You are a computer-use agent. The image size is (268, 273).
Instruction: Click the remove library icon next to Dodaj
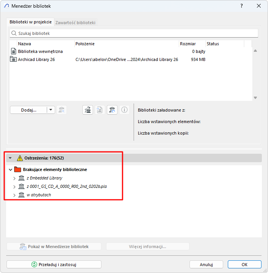tap(62, 110)
